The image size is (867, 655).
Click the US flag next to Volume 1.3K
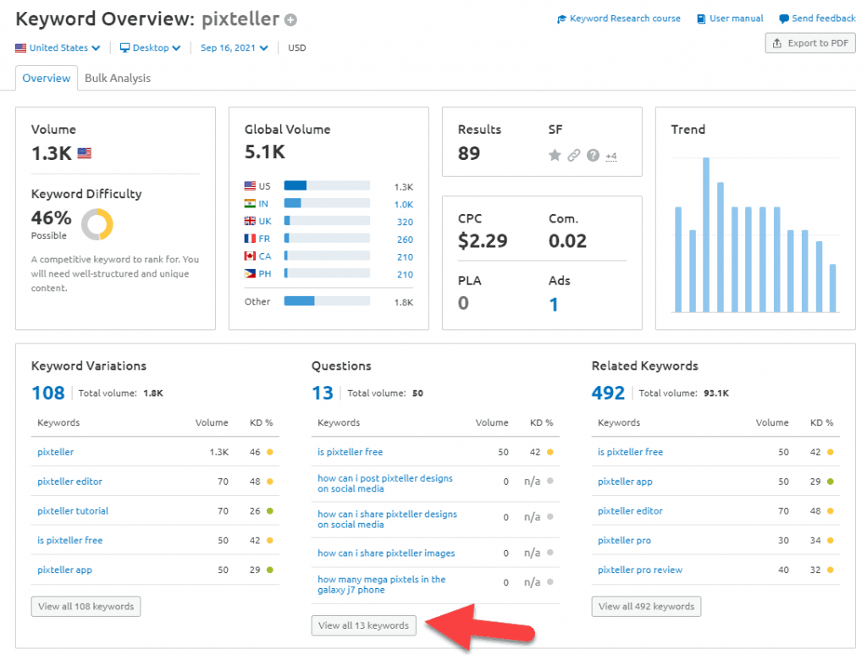[x=84, y=153]
